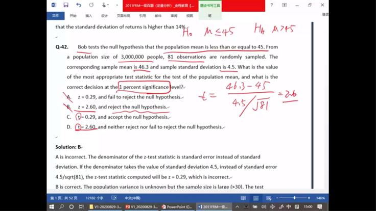This screenshot has height=211, width=376.
Task: Click the 登录 sign-in link
Action: pyautogui.click(x=325, y=15)
